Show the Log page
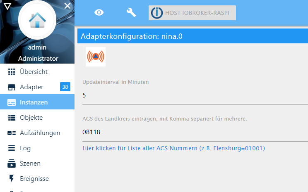 pyautogui.click(x=25, y=148)
